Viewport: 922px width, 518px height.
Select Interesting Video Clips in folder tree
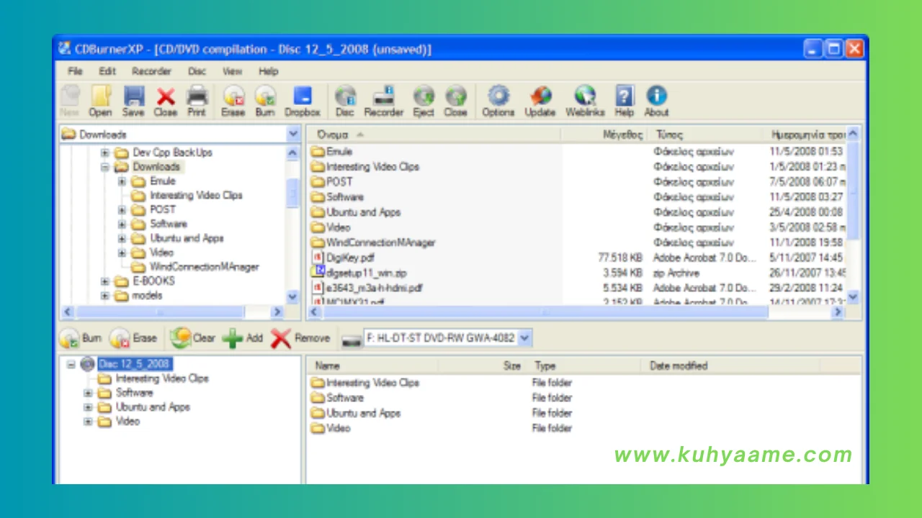click(x=195, y=196)
